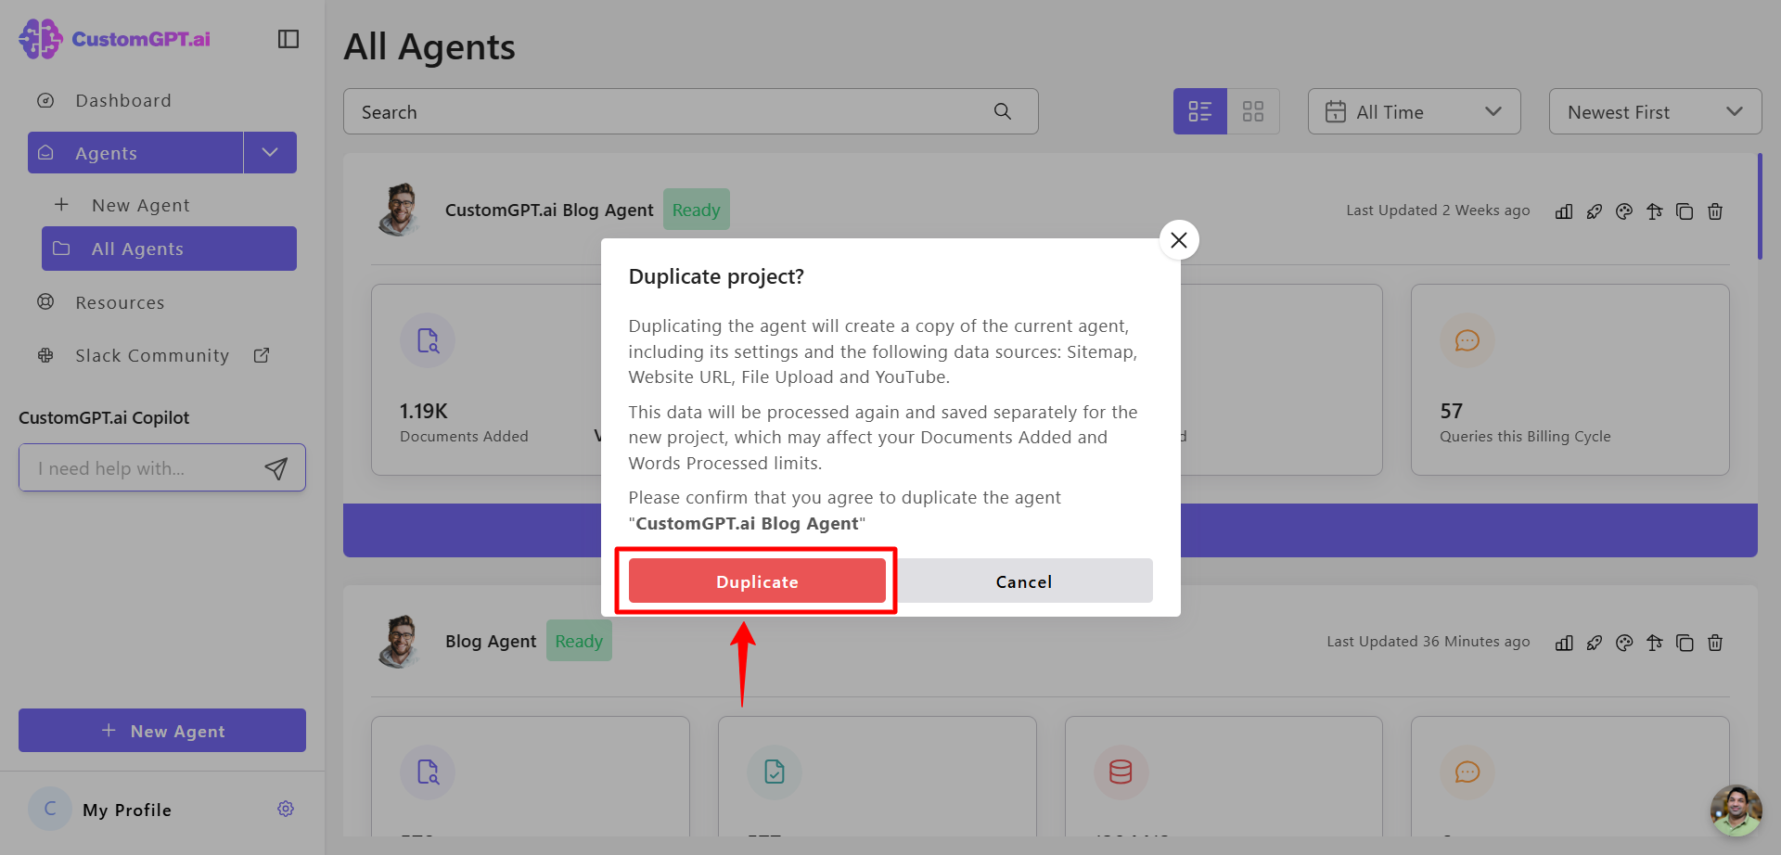Click Ready badge of Blog Agent
Screen dimensions: 1781x855
[x=579, y=641]
